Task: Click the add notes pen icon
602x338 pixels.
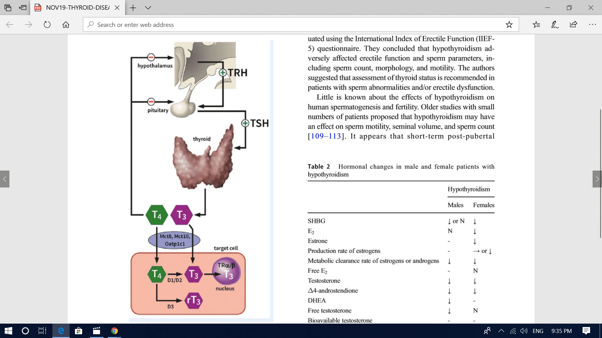Action: point(555,24)
